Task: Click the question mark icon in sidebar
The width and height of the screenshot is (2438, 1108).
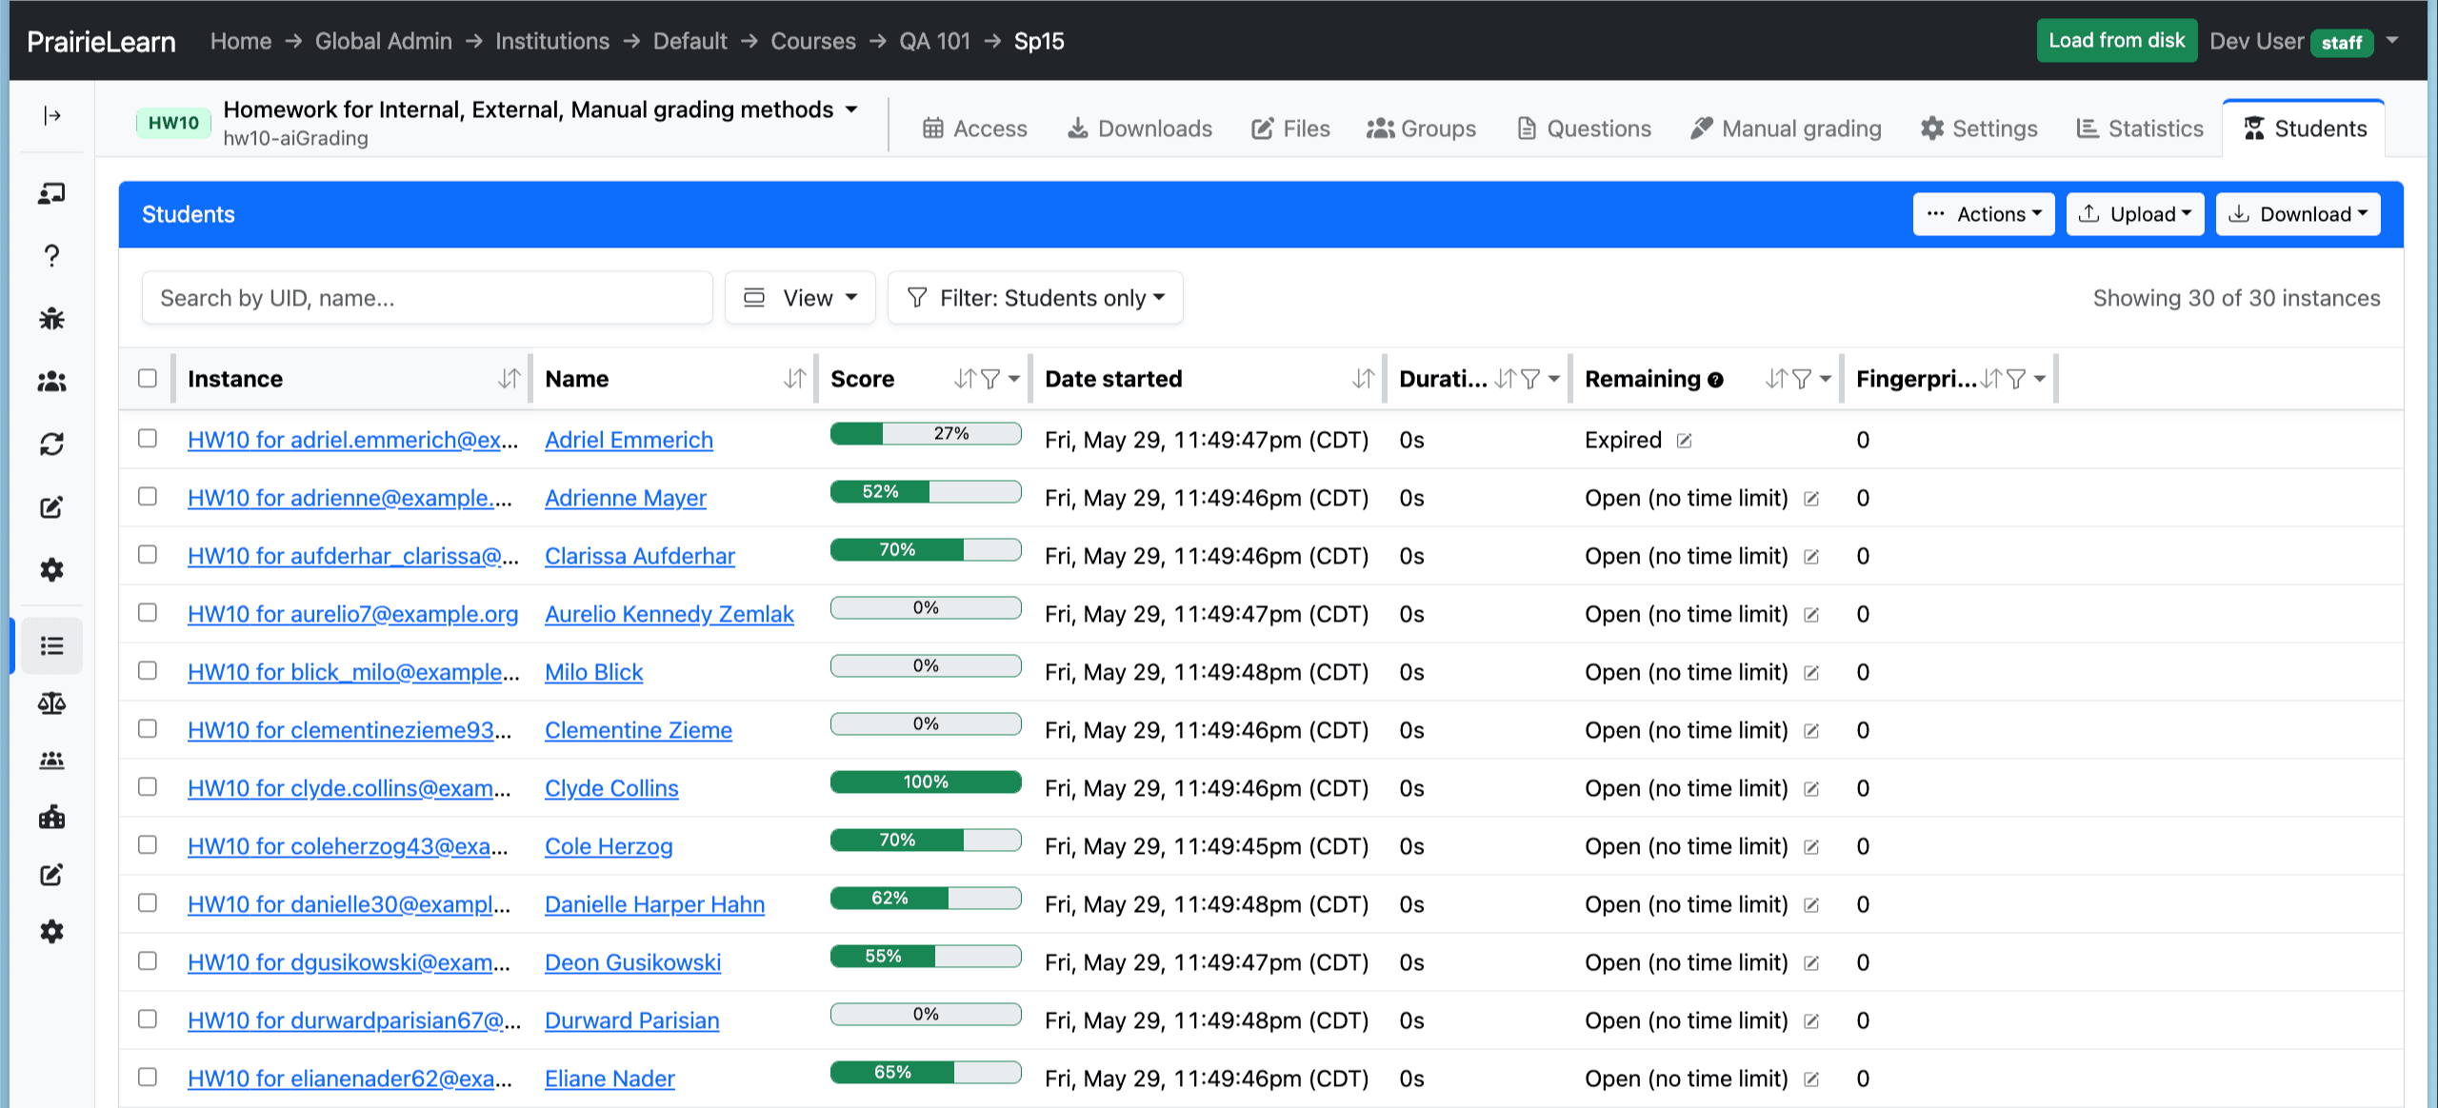Action: pos(52,256)
